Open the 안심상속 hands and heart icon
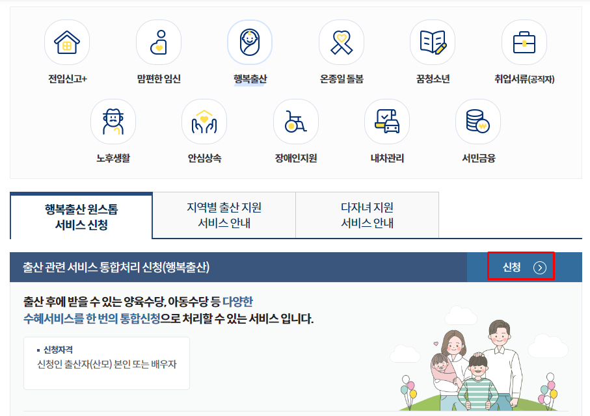The width and height of the screenshot is (590, 416). click(x=204, y=122)
